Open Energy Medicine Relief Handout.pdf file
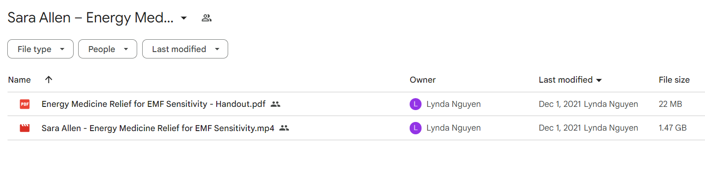Viewport: 705px width, 169px height. click(x=154, y=104)
